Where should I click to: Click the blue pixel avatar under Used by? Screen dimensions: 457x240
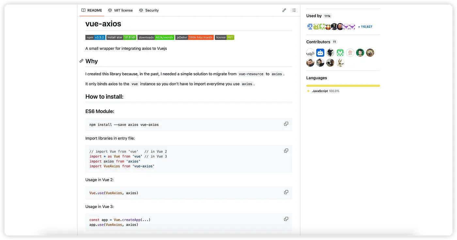310,27
